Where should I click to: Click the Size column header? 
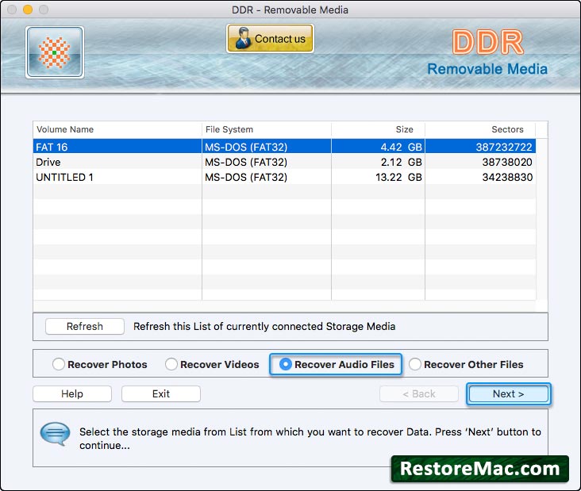point(378,129)
